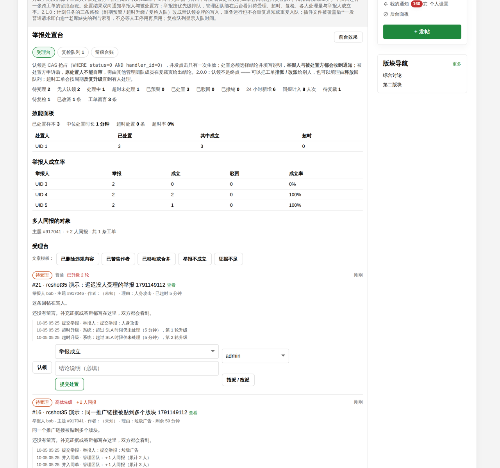Click the shield icon beside 后台面板
This screenshot has width=500, height=468.
[386, 14]
